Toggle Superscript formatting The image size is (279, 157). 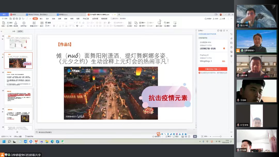(70, 26)
